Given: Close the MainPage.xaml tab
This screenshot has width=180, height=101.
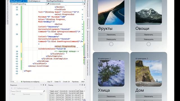Looking at the screenshot, I should click(26, 1).
